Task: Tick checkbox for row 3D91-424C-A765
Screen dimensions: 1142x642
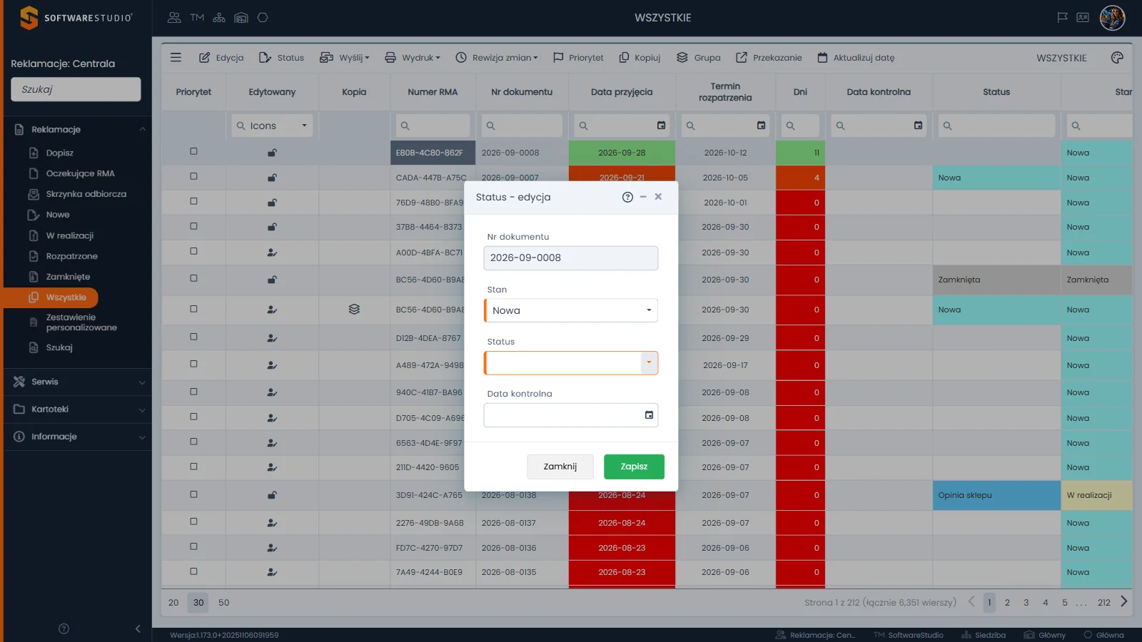Action: [x=193, y=494]
